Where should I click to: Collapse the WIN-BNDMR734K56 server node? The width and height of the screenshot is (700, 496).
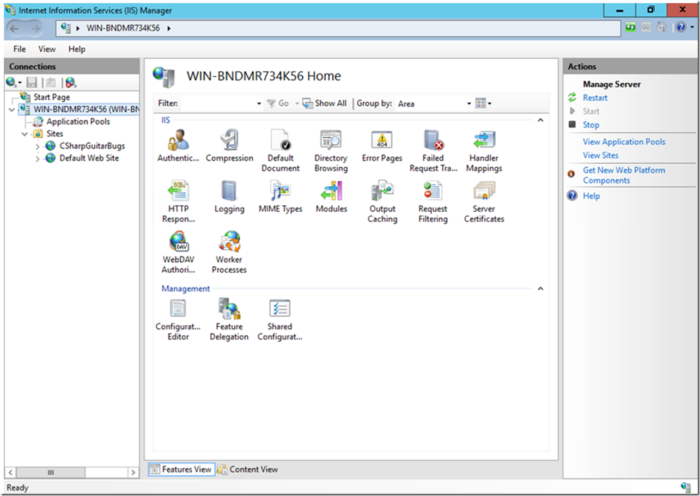[12, 109]
